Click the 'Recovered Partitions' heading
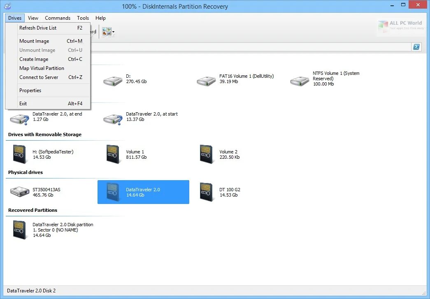430x299 pixels. click(33, 210)
